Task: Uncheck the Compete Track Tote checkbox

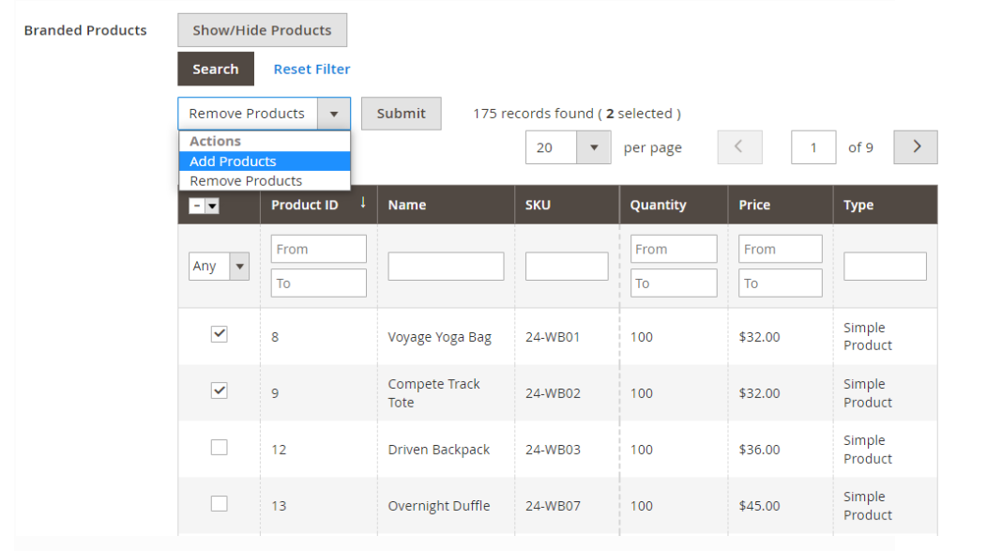Action: point(219,390)
